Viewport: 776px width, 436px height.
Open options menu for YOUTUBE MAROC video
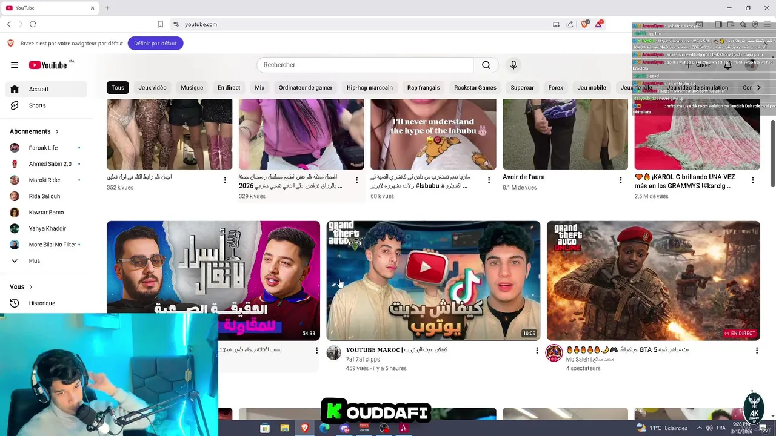(x=537, y=350)
